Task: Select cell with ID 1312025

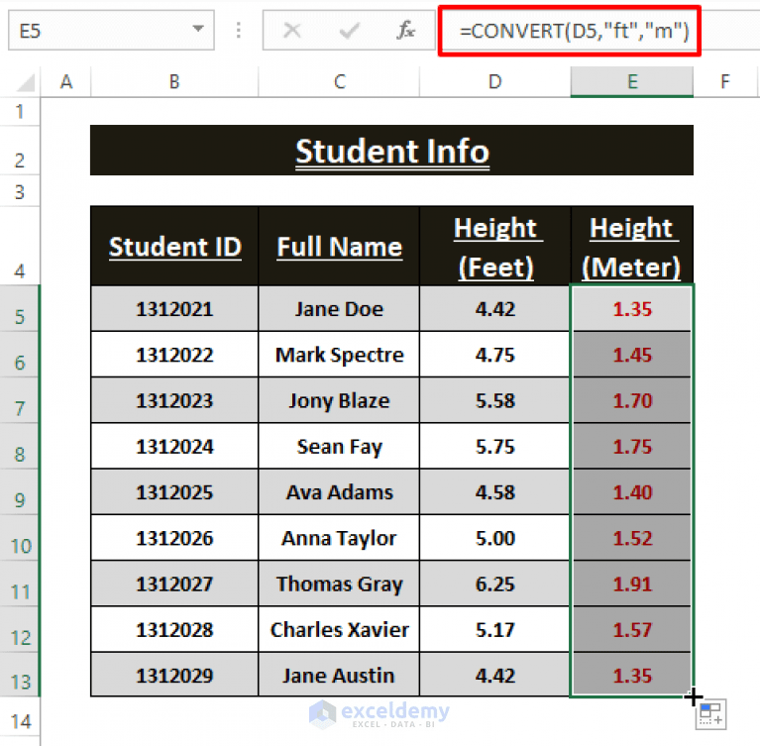Action: point(174,492)
